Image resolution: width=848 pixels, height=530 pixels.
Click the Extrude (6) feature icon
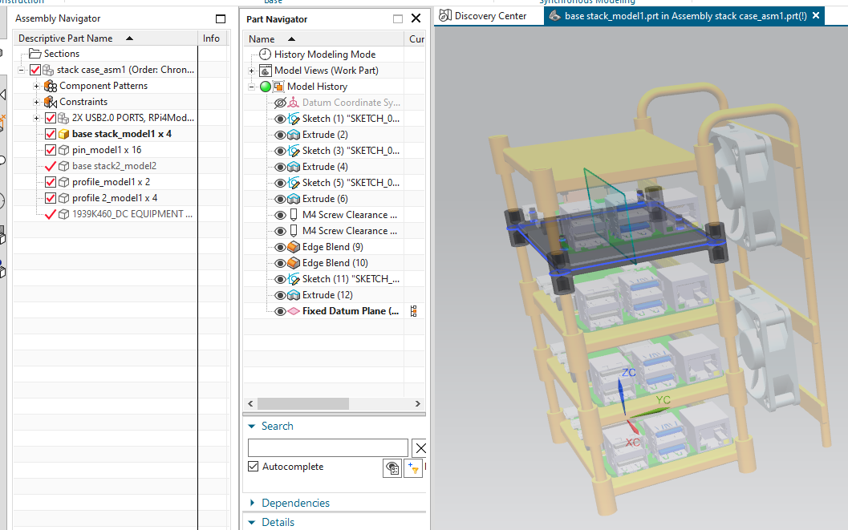pos(294,199)
